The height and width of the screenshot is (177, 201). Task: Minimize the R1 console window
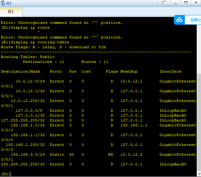175,3
